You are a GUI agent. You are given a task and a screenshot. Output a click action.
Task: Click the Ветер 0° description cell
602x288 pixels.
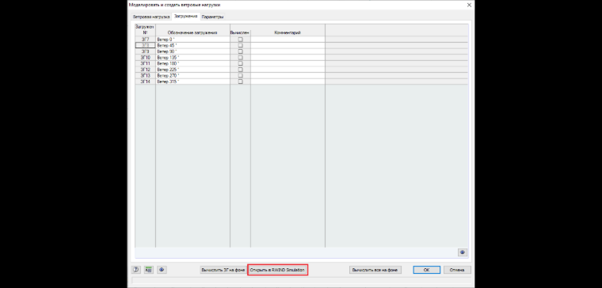pos(192,39)
